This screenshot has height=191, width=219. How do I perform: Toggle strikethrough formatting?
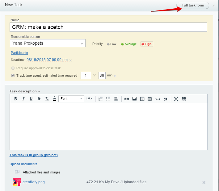(39, 99)
